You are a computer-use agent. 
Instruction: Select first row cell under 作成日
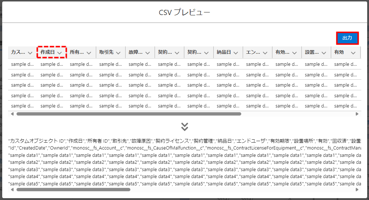click(51, 64)
